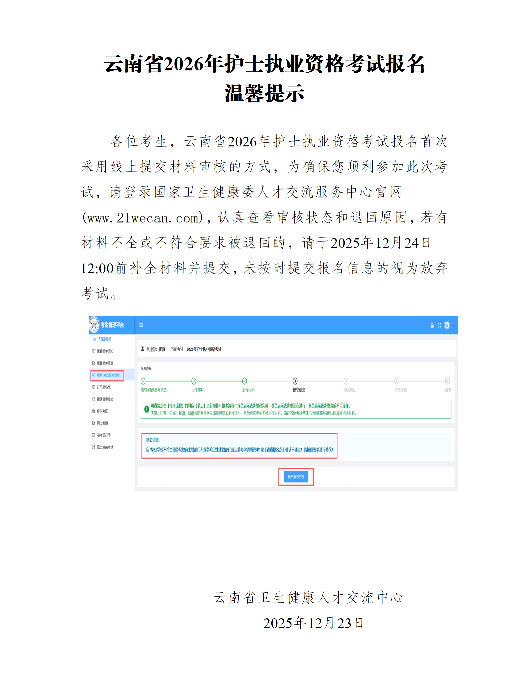The image size is (529, 683).
Task: Click the lock screen icon
Action: coord(432,325)
